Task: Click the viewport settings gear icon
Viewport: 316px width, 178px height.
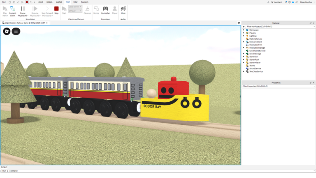Action: point(239,23)
